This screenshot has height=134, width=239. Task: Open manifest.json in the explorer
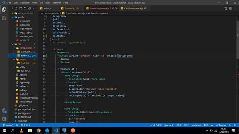coord(26,36)
